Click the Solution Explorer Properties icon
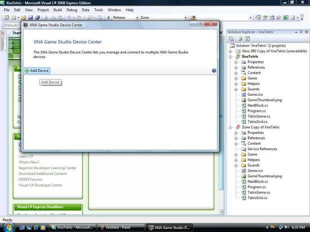 coord(231,39)
